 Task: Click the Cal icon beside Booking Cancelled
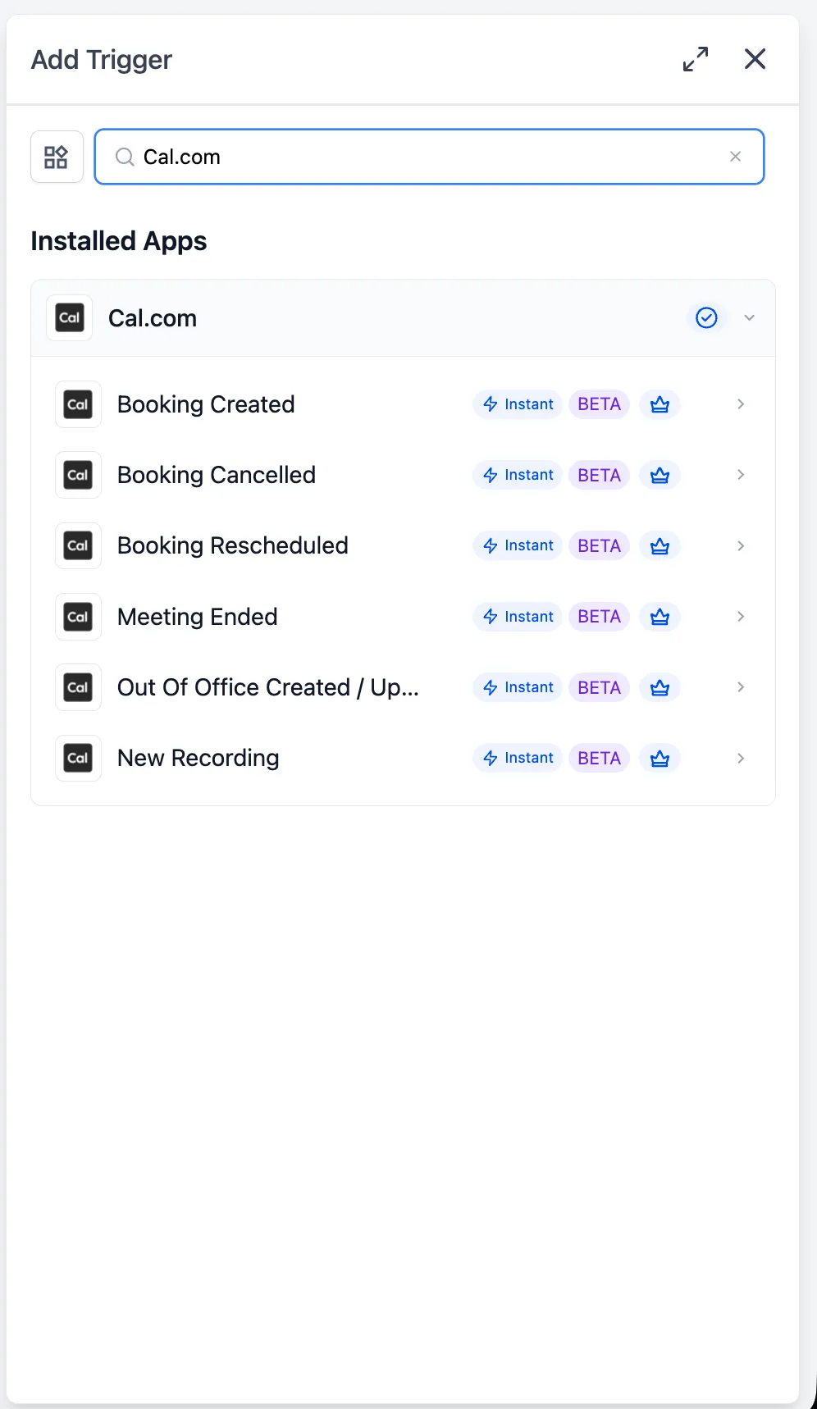pyautogui.click(x=78, y=475)
